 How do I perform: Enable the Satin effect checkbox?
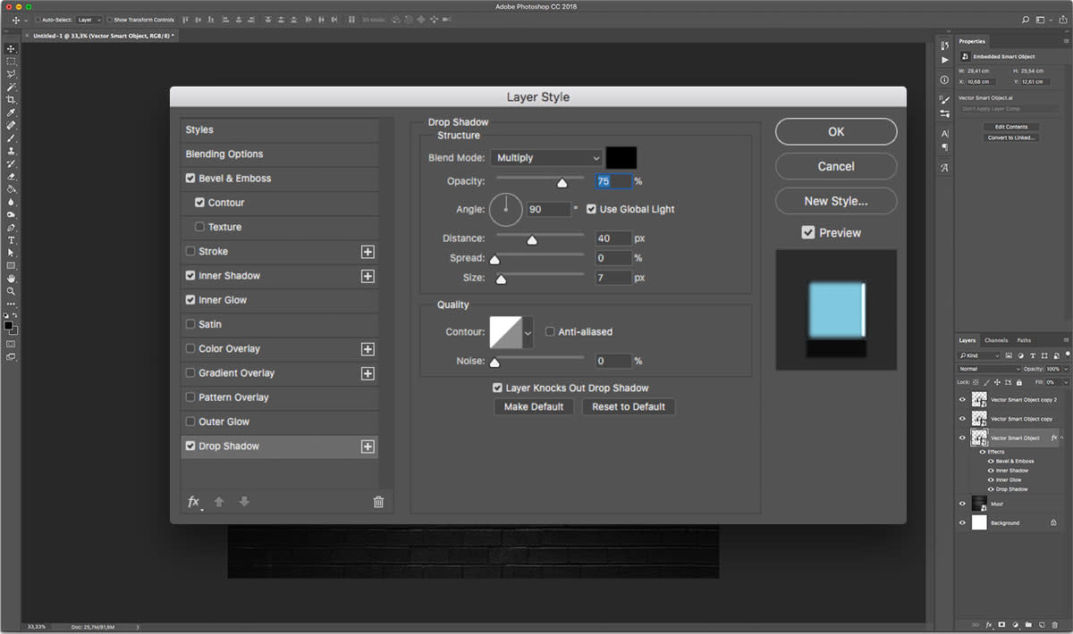coord(190,324)
